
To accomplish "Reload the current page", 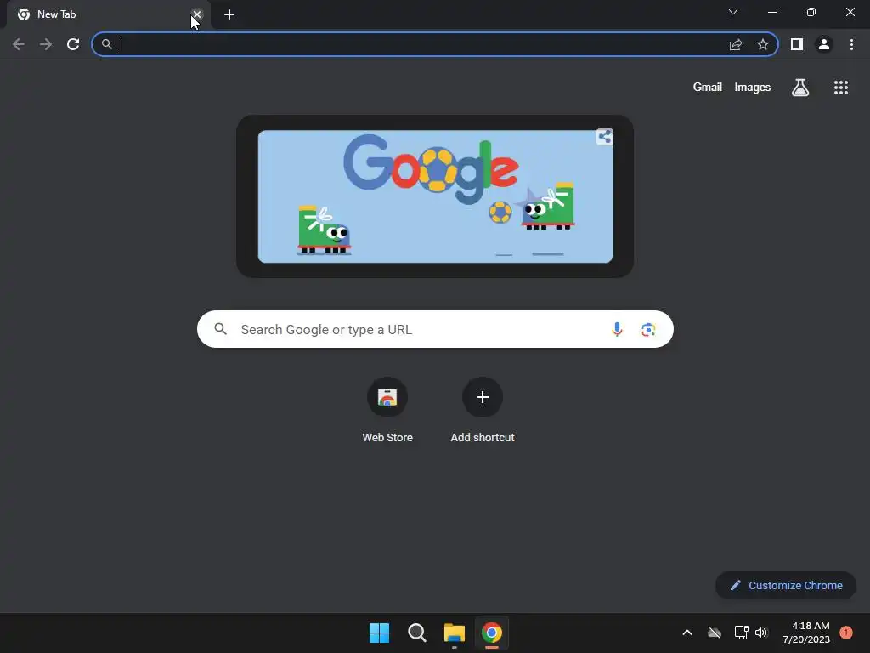I will point(73,44).
